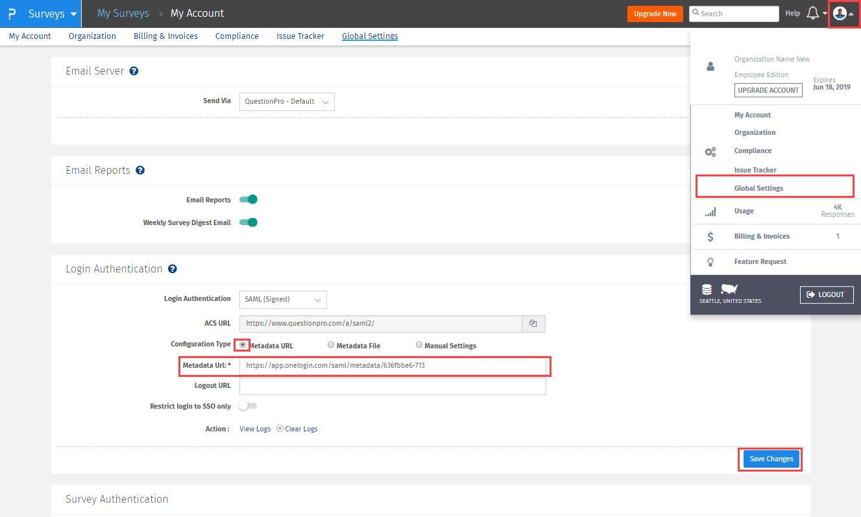This screenshot has height=517, width=861.
Task: Turn off the Email Reports toggle
Action: click(249, 200)
